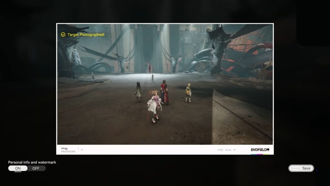Click the arrow icon inside the Save button
Viewport: 330px width, 186px height.
296,168
